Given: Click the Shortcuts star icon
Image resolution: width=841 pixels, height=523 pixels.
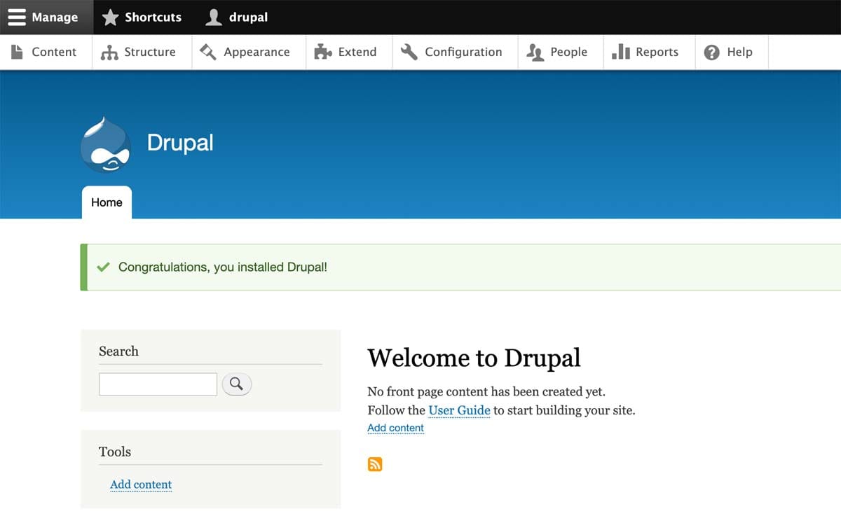Looking at the screenshot, I should click(111, 17).
